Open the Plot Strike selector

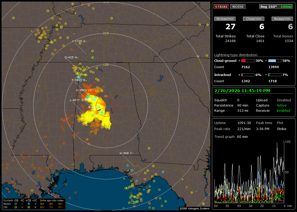click(281, 129)
